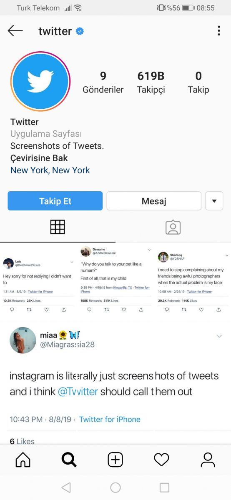
Task: Tap the blue verified badge beside twitter
Action: (x=80, y=31)
